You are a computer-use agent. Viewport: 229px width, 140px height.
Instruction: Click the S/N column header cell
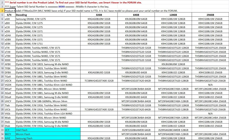pos(10,15)
